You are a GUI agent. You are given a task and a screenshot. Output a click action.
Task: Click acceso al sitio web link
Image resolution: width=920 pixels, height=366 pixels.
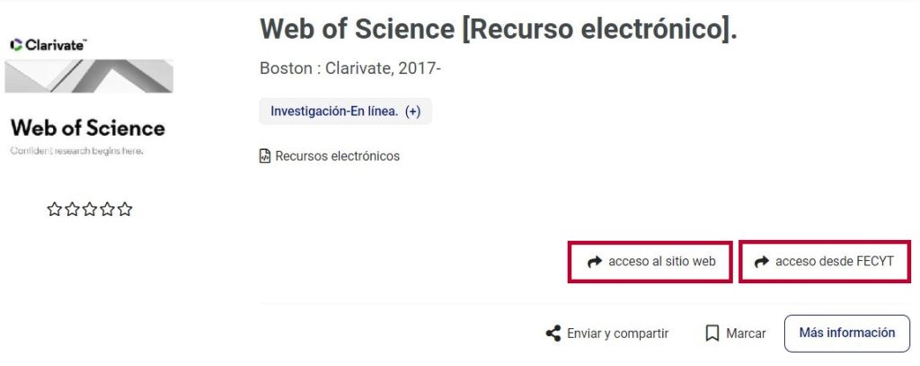pyautogui.click(x=661, y=262)
